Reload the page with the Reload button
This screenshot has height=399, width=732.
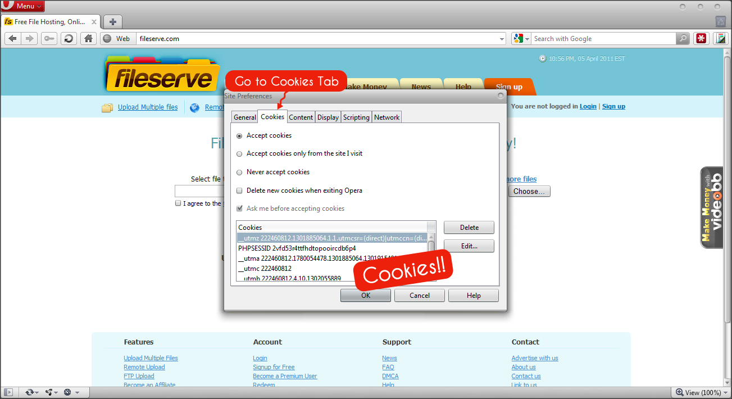click(69, 39)
